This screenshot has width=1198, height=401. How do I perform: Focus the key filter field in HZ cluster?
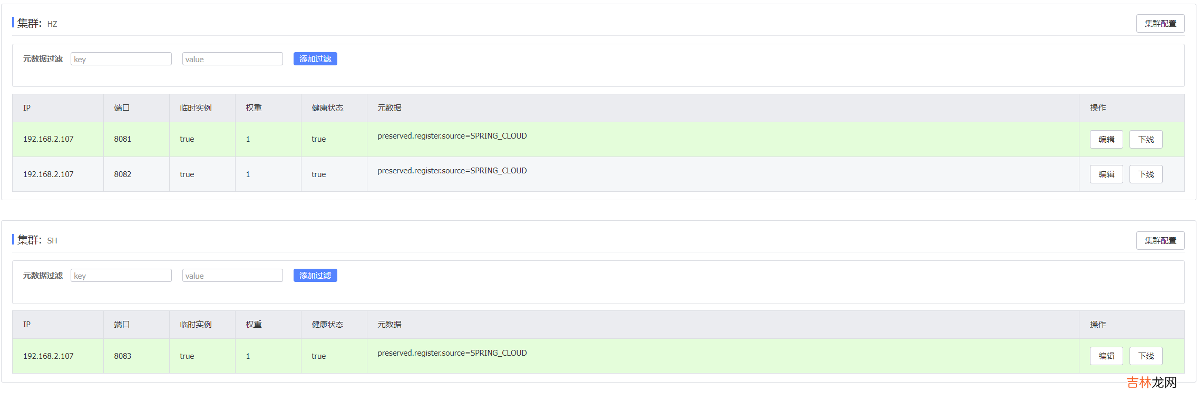pos(121,59)
